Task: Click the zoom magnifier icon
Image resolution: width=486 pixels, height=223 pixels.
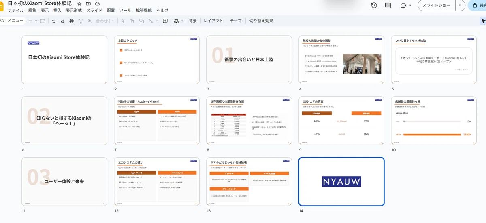Action: coord(90,21)
